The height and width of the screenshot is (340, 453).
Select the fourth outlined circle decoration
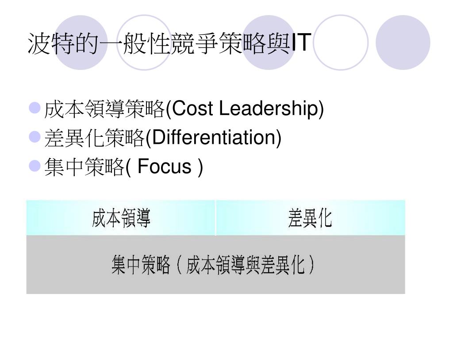click(341, 42)
